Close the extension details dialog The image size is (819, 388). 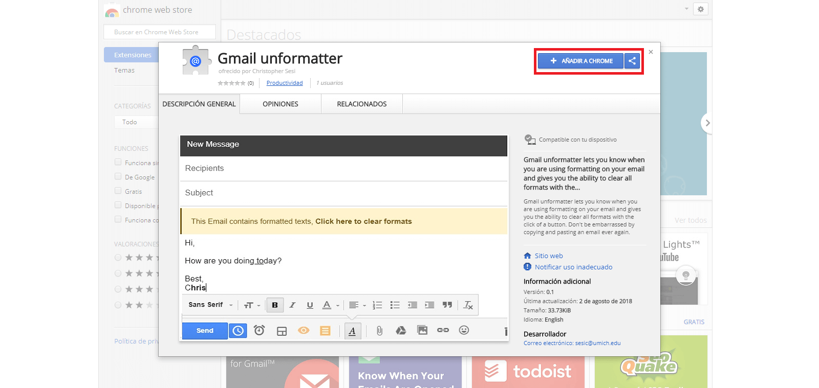tap(651, 52)
